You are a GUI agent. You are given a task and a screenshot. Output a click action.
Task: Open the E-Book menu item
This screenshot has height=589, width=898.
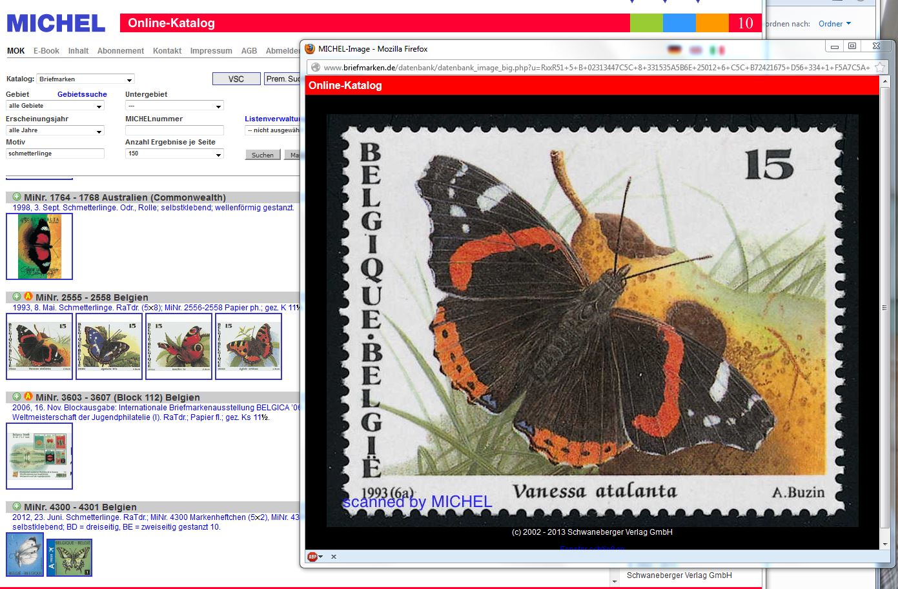[x=46, y=51]
